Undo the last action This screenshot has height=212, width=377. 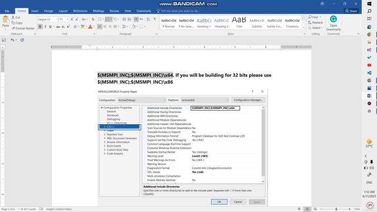12,40
